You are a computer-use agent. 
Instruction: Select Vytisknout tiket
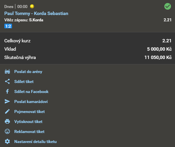coord(28,122)
